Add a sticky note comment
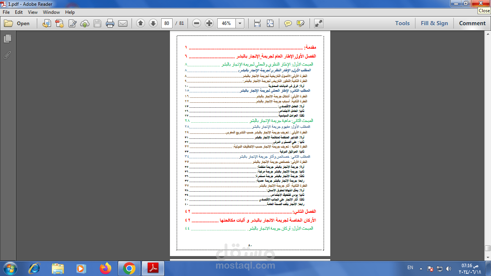This screenshot has height=276, width=491. click(x=288, y=23)
